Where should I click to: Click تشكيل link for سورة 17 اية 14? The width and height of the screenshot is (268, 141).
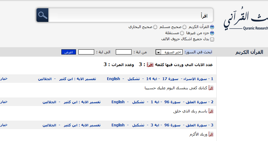click(134, 79)
